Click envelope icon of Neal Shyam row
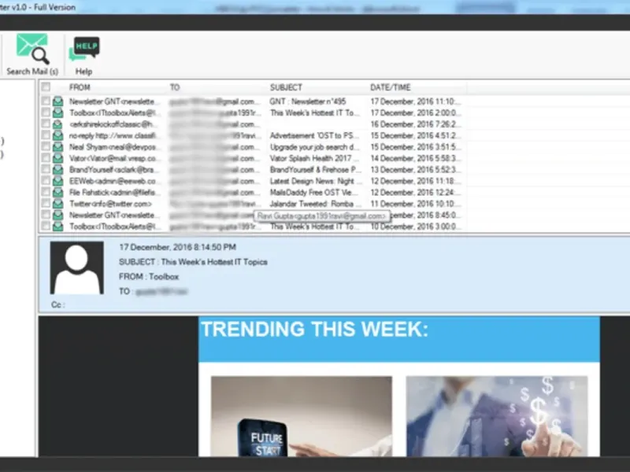This screenshot has height=472, width=630. pyautogui.click(x=57, y=147)
